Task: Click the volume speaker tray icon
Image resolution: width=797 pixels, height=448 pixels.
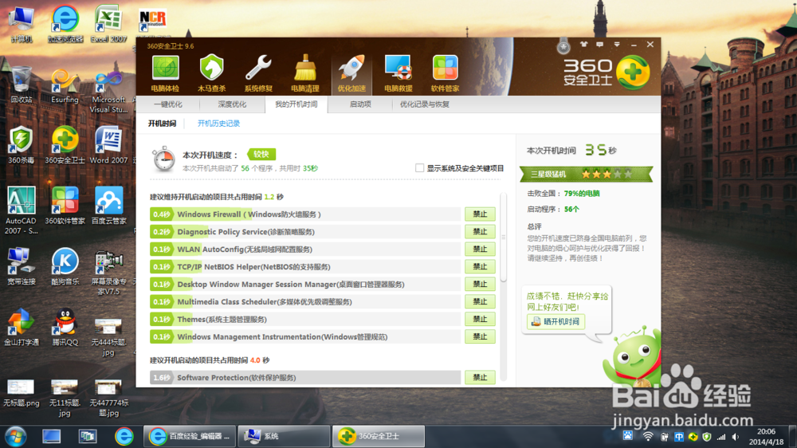Action: click(736, 437)
